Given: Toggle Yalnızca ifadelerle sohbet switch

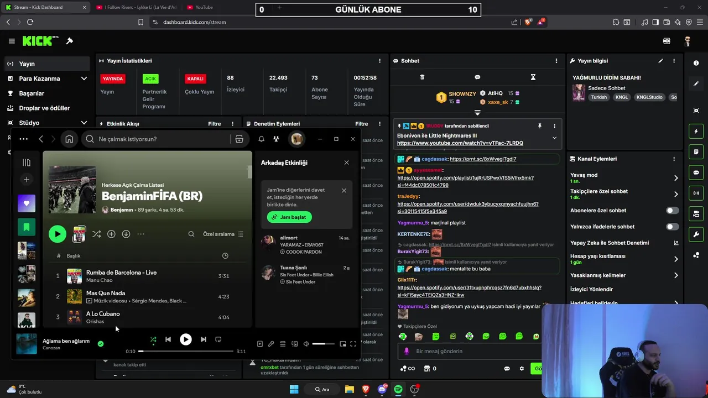Looking at the screenshot, I should pos(672,227).
